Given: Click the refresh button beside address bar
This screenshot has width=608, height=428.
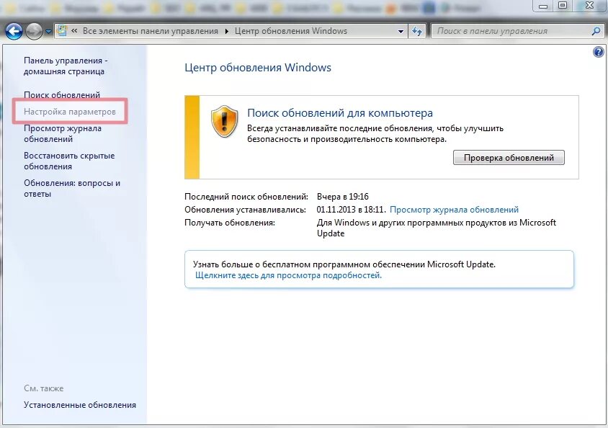Looking at the screenshot, I should 417,31.
